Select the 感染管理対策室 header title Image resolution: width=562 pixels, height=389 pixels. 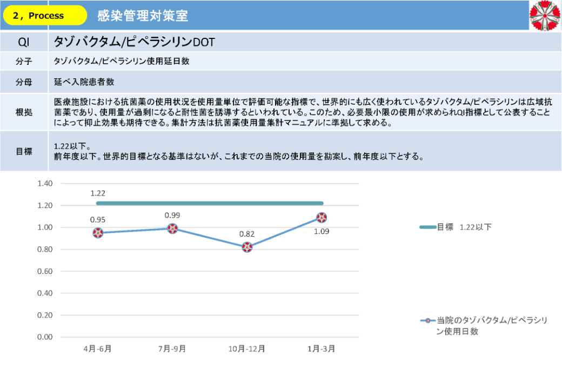click(143, 16)
